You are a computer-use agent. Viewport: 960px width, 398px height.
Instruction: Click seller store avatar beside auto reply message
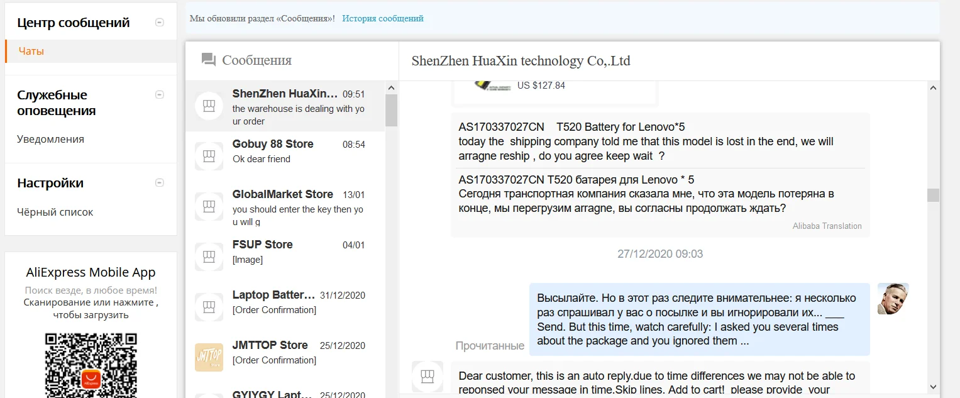(428, 377)
